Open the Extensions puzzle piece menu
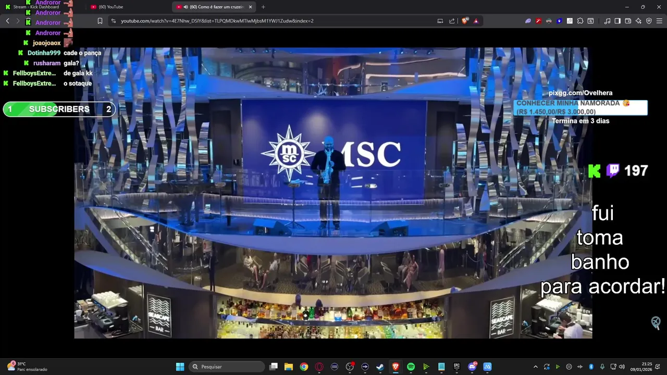 [x=580, y=21]
